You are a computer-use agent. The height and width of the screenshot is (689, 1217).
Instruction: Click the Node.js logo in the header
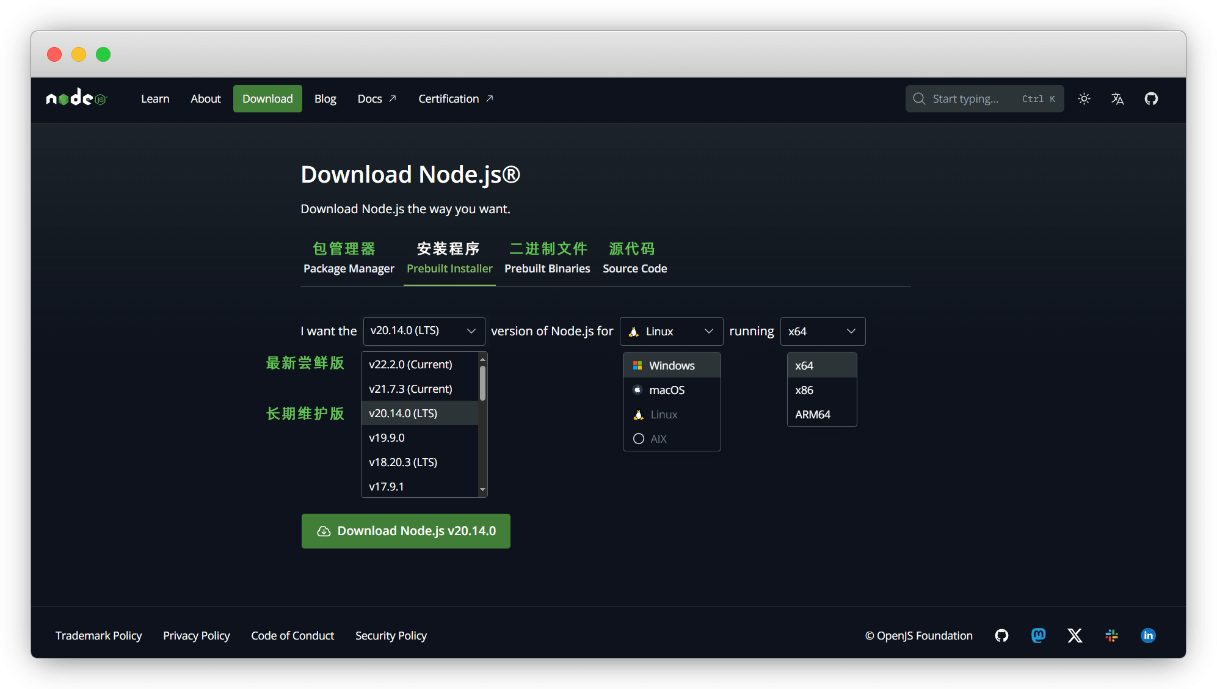tap(76, 98)
